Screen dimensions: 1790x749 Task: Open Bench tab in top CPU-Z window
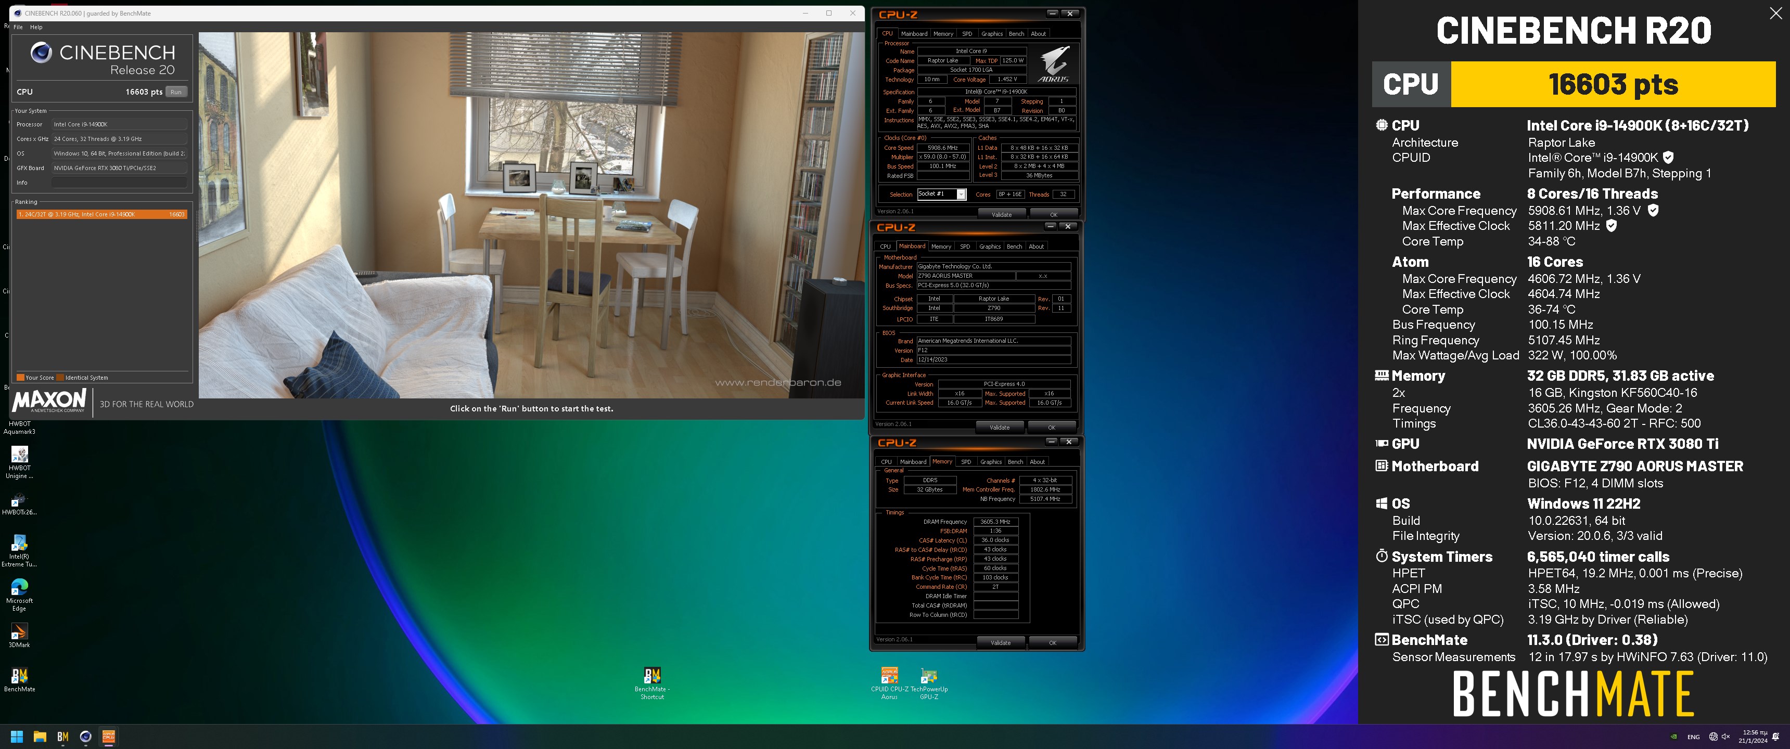tap(1016, 33)
